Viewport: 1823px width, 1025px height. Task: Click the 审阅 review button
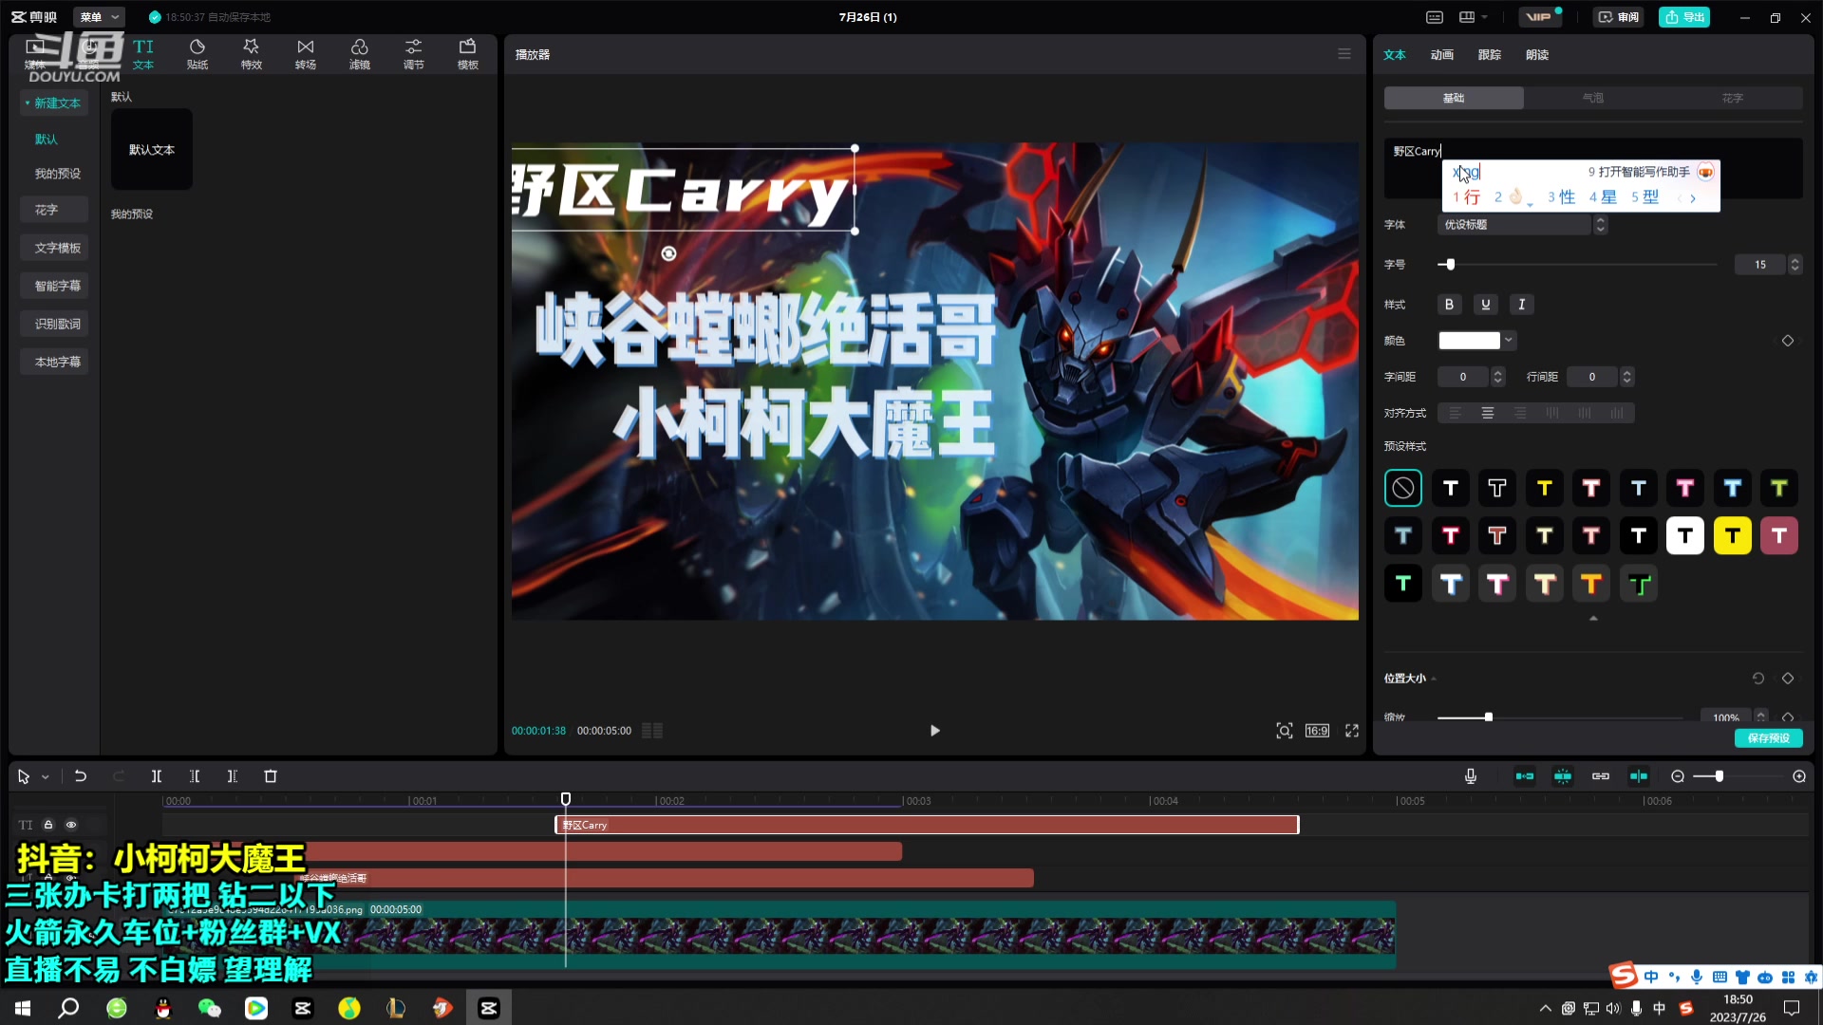point(1619,17)
